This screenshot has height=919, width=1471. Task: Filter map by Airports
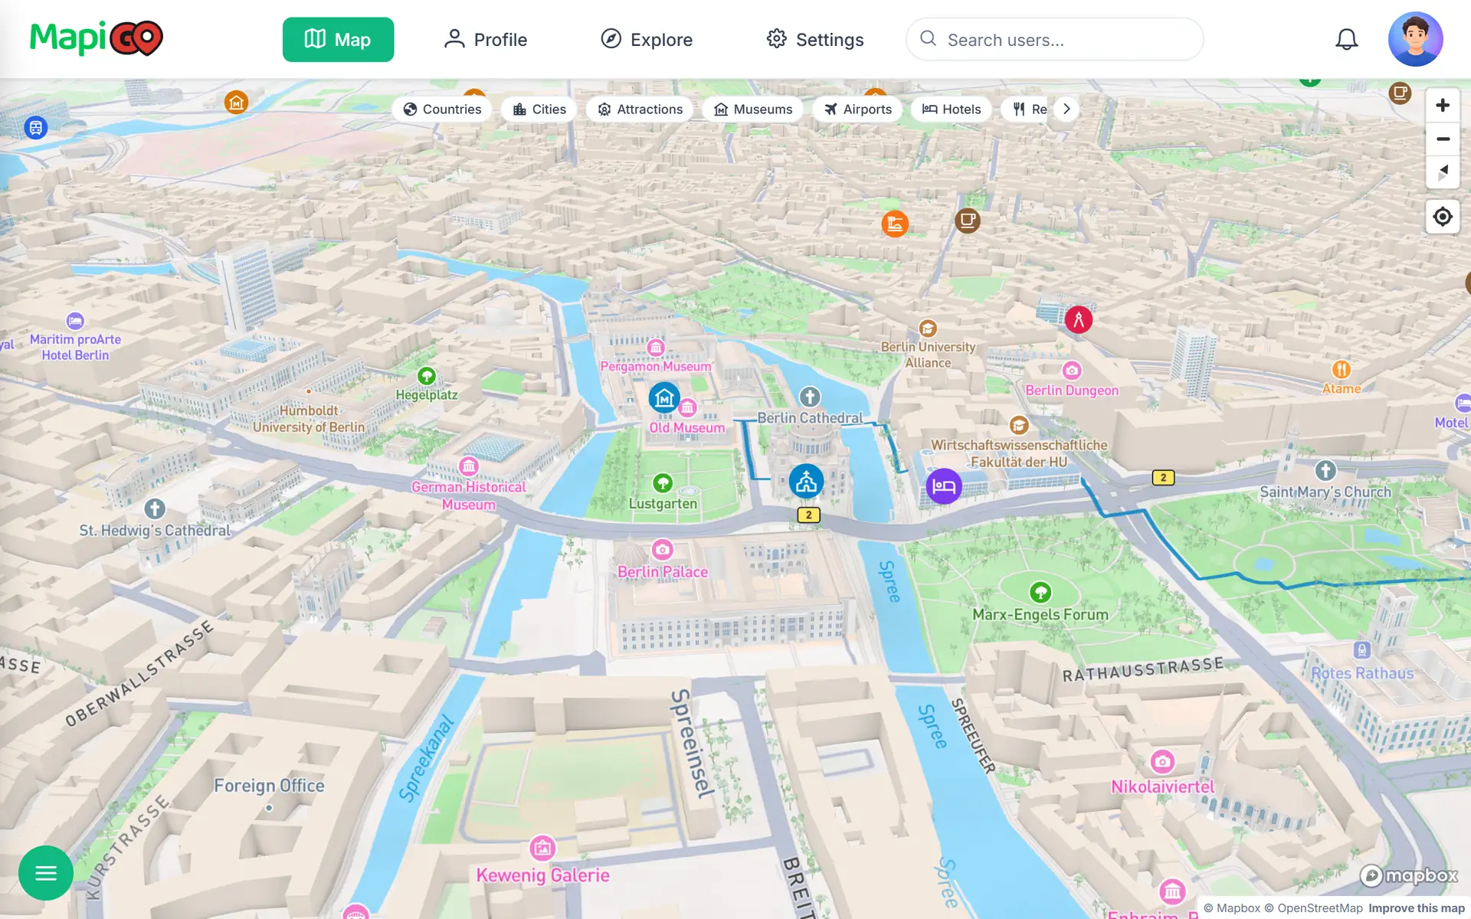858,109
